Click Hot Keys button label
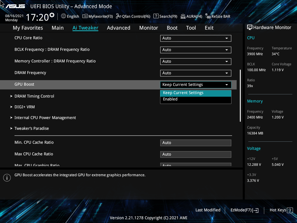Image resolution: width=297 pixels, height=223 pixels. [x=278, y=210]
